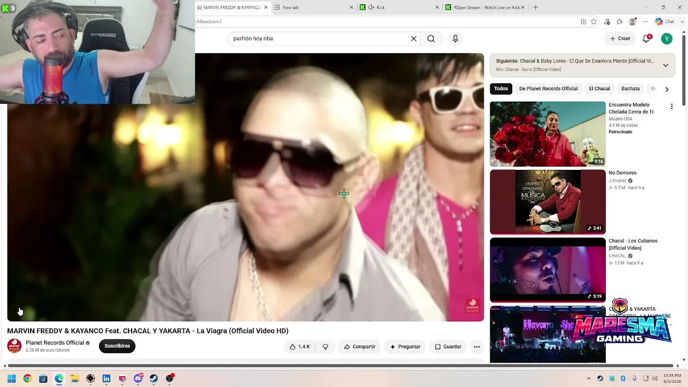Image resolution: width=688 pixels, height=387 pixels.
Task: Select the El Chacal filter chip
Action: (599, 89)
